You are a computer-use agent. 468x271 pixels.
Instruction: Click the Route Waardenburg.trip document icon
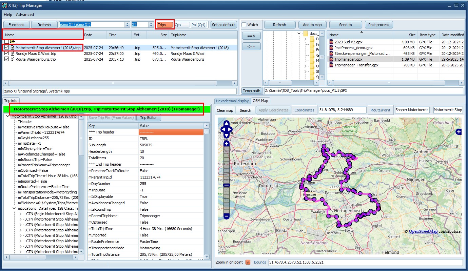point(13,59)
